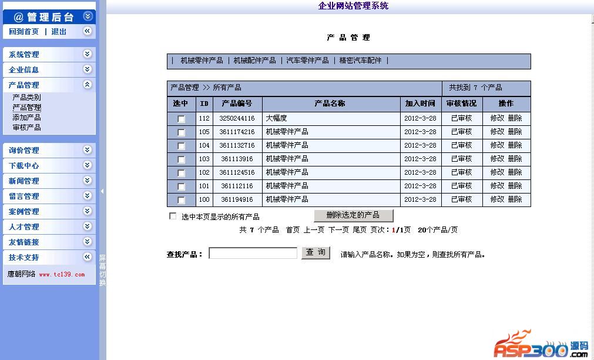Filter by 机械零件产品 category
This screenshot has height=360, width=594.
point(202,61)
